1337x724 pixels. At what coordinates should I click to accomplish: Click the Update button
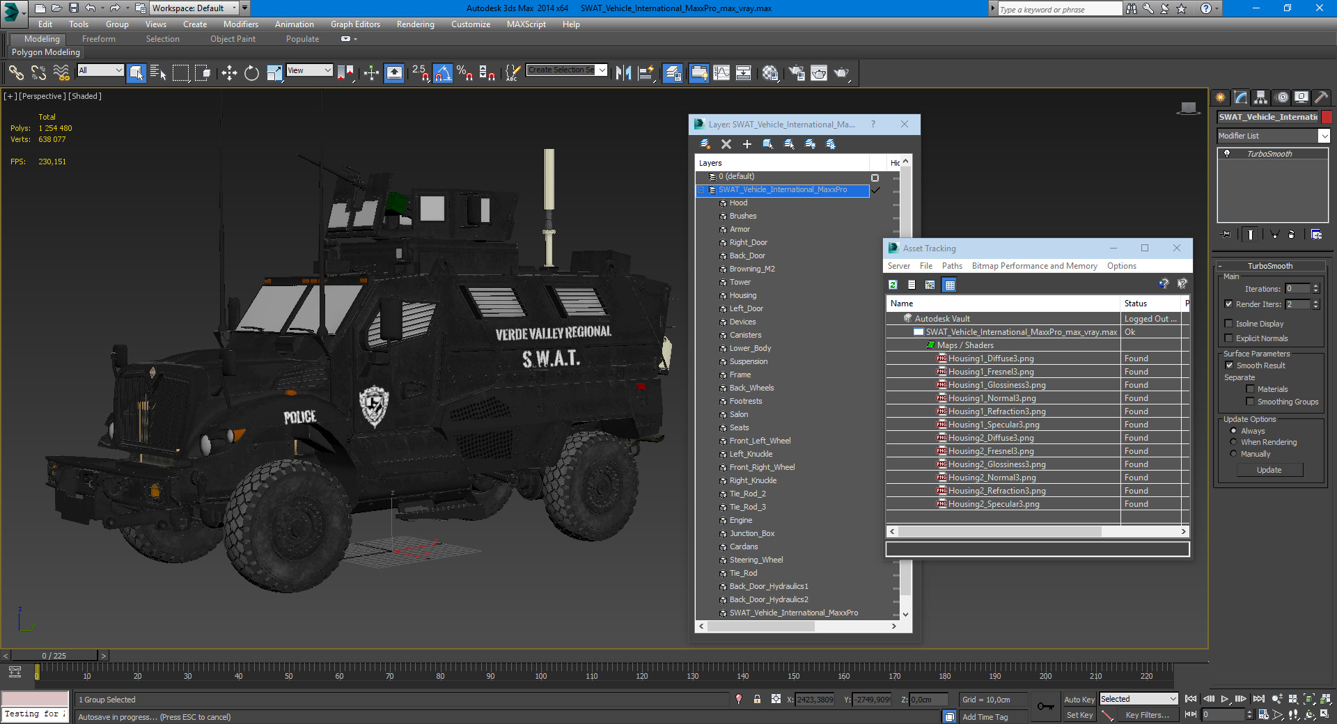point(1269,470)
